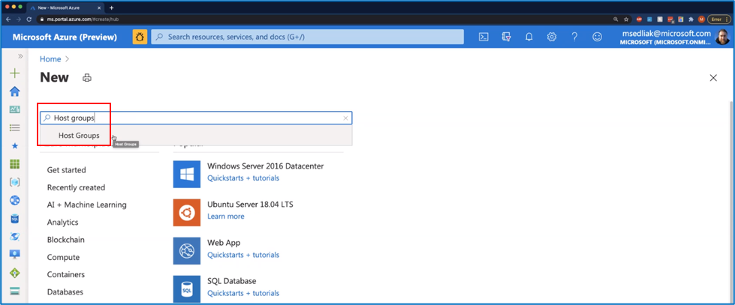Image resolution: width=735 pixels, height=305 pixels.
Task: Select the Recently created category
Action: (76, 187)
